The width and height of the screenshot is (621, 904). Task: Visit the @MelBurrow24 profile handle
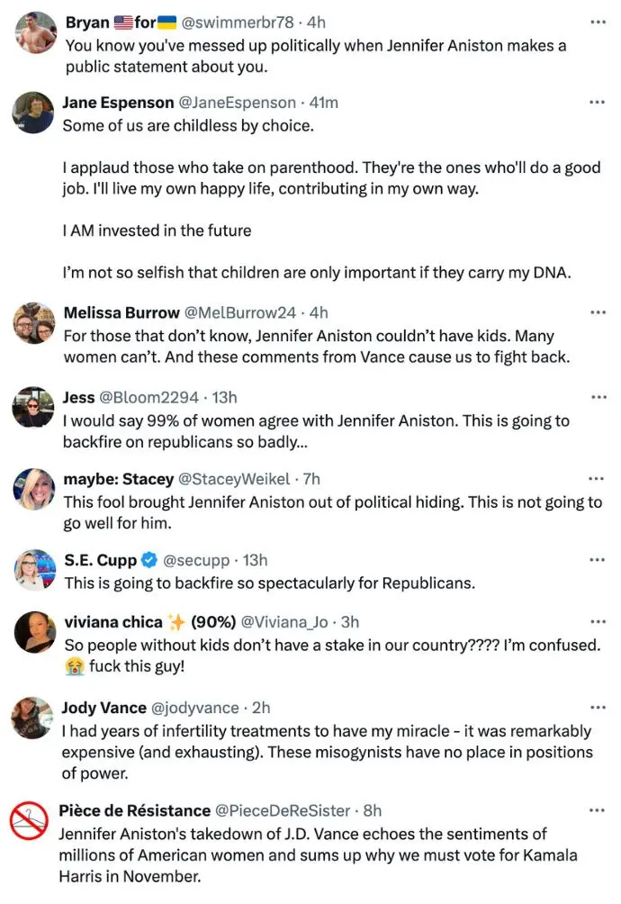point(239,312)
